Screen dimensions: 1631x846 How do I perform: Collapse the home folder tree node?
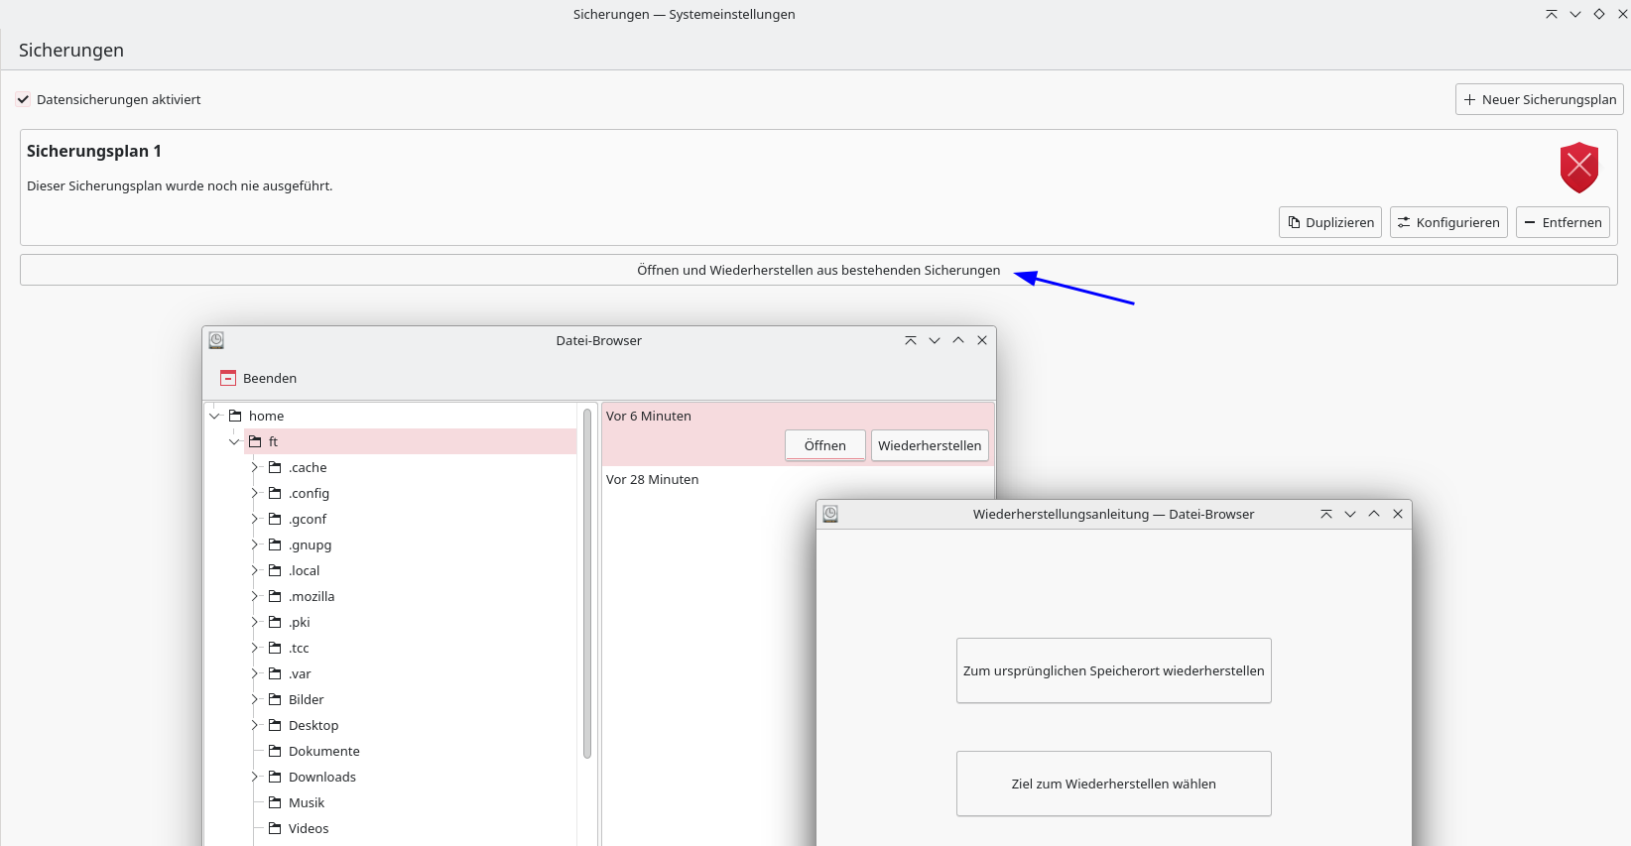(214, 416)
